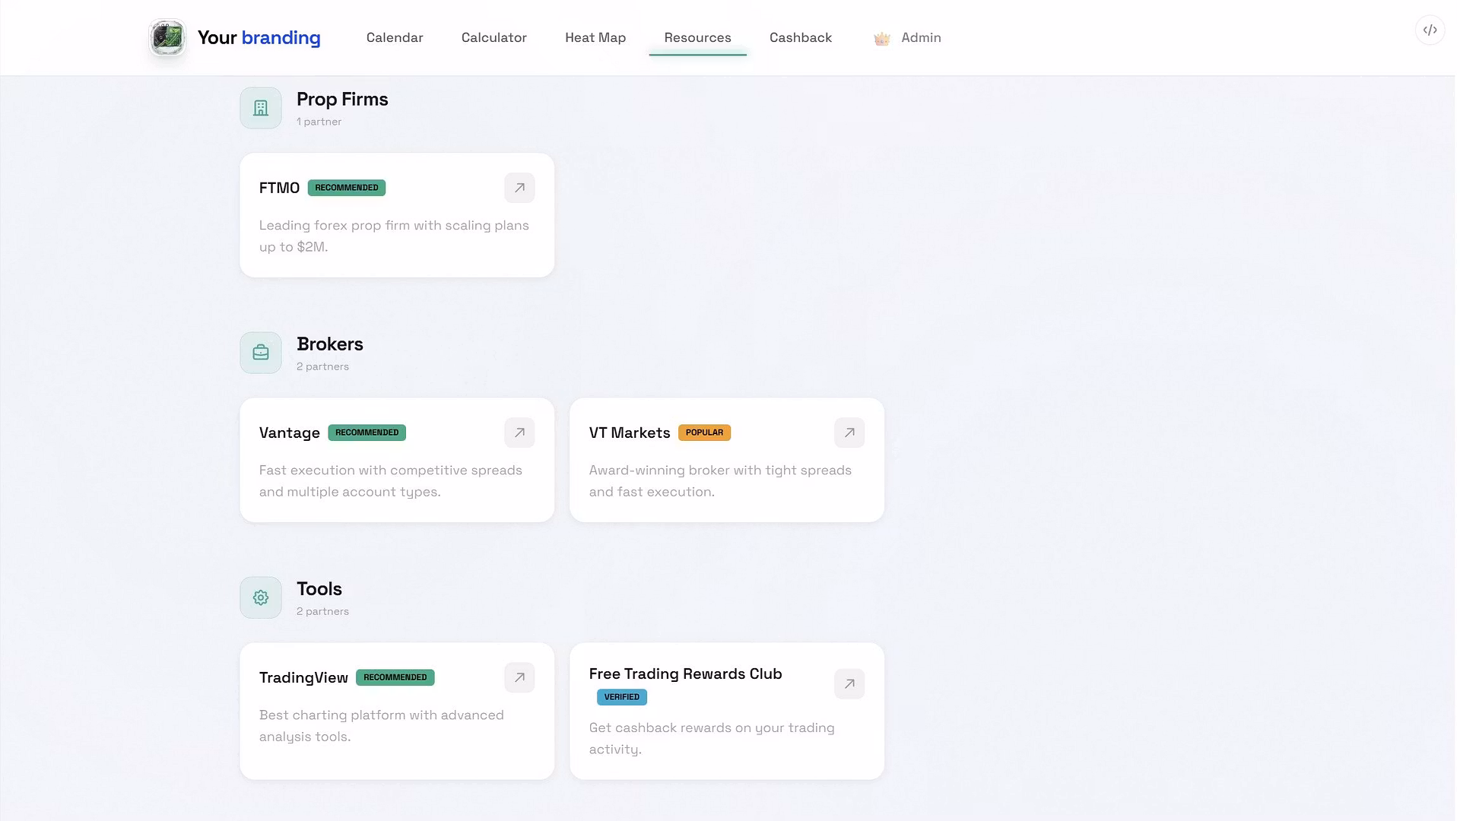Open Vantage external link arrow
Image resolution: width=1460 pixels, height=821 pixels.
[x=519, y=433]
